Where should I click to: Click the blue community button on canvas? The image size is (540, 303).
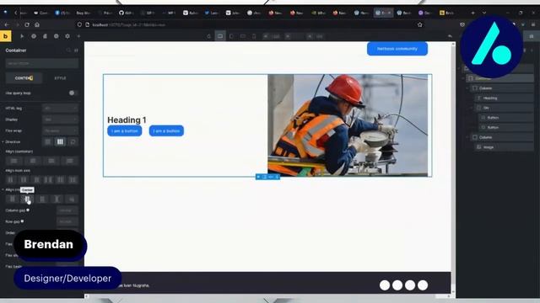397,49
